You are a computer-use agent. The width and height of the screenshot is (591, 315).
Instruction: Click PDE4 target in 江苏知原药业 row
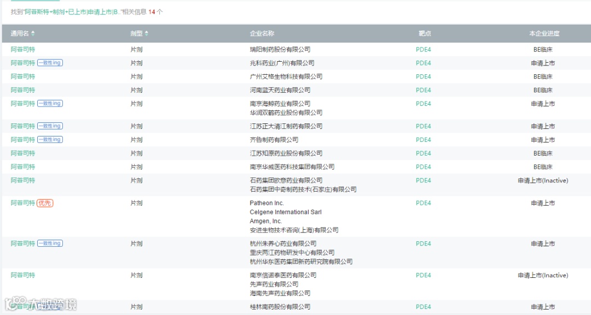point(423,153)
